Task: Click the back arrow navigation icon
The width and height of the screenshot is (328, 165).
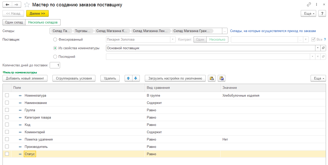Action: click(x=7, y=5)
